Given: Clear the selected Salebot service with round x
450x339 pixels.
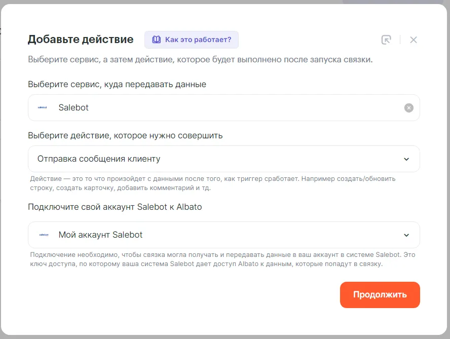Looking at the screenshot, I should pyautogui.click(x=409, y=108).
